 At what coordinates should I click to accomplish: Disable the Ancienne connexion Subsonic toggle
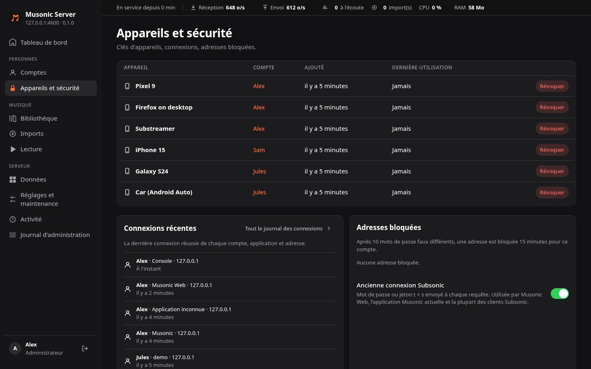(559, 294)
